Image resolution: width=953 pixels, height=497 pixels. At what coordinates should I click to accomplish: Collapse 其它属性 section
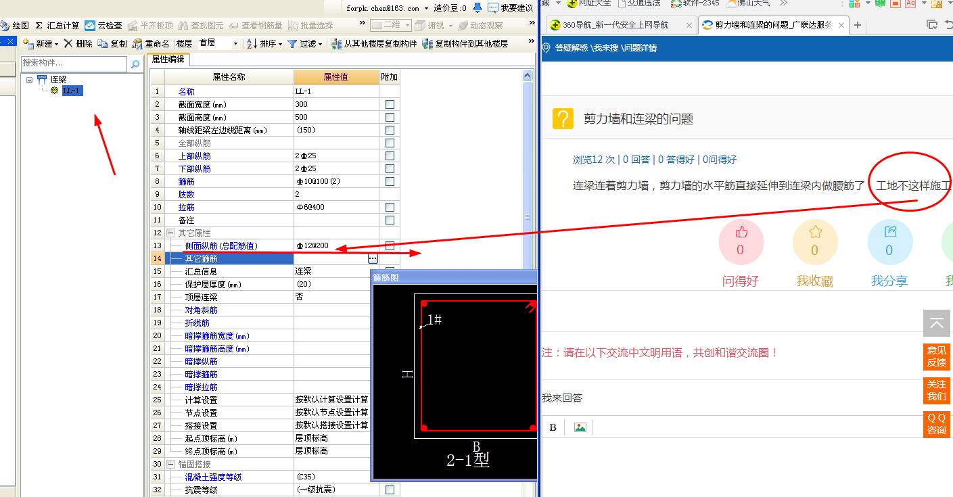(x=171, y=233)
